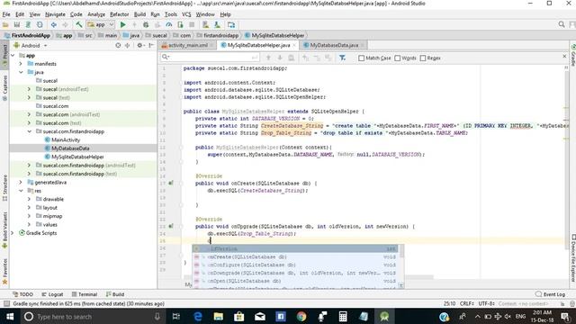The image size is (576, 324).
Task: Click the search magnifier at top right
Action: [562, 24]
